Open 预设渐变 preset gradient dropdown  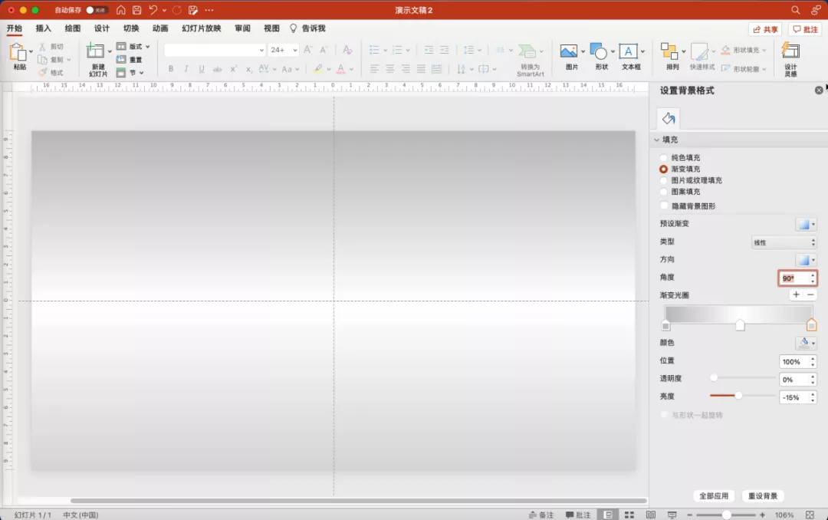tap(806, 224)
